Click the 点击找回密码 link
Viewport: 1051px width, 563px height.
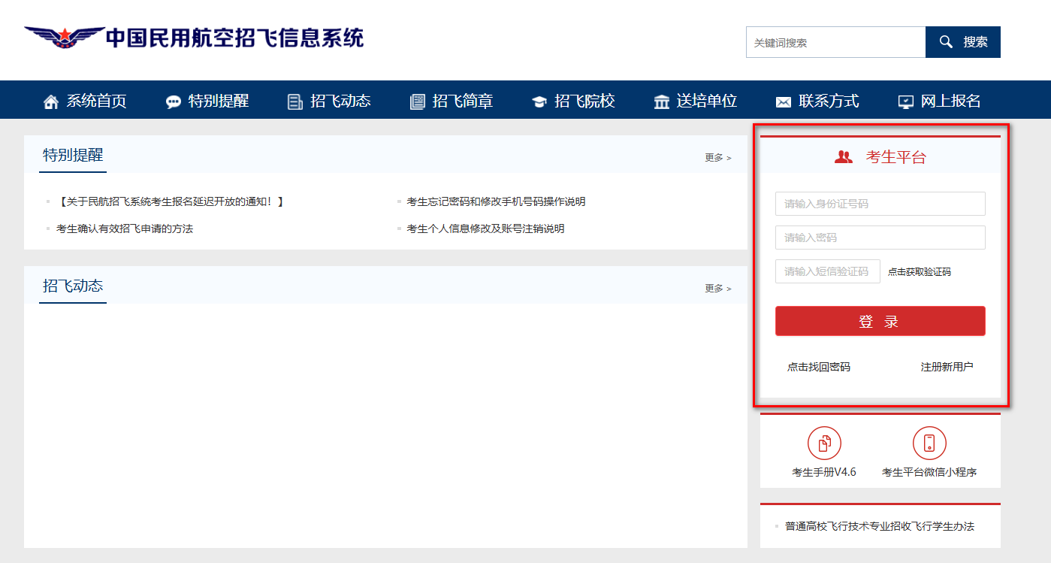coord(819,367)
